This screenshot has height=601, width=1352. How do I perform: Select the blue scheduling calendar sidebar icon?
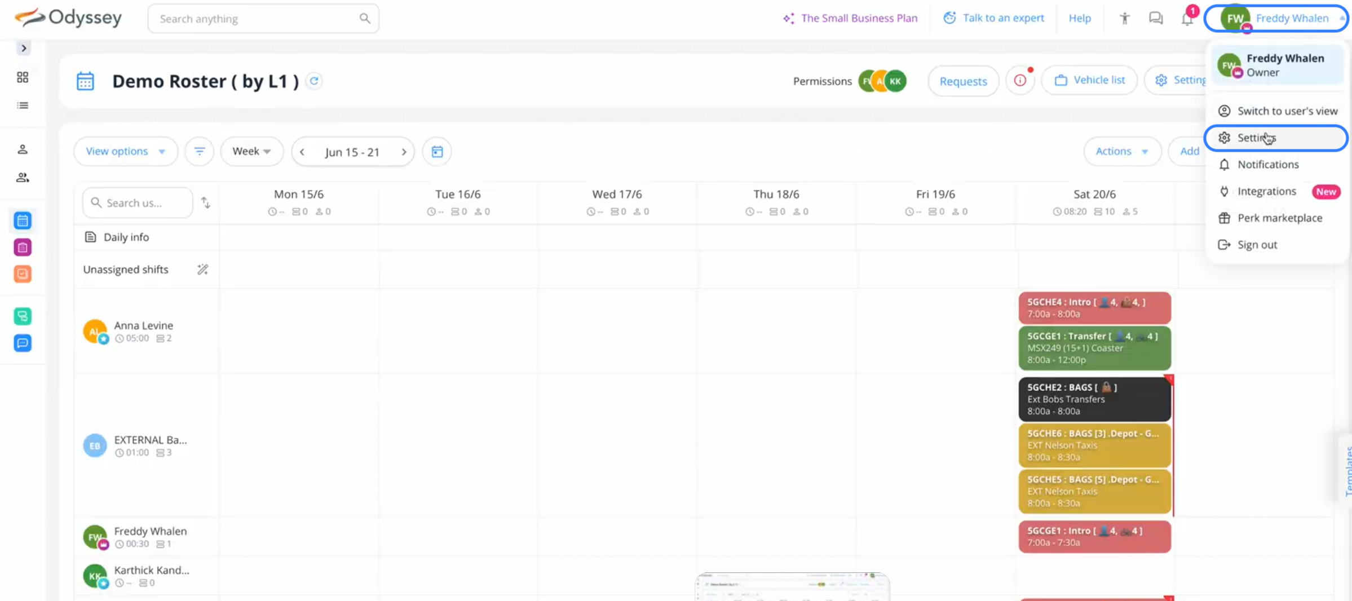click(23, 220)
